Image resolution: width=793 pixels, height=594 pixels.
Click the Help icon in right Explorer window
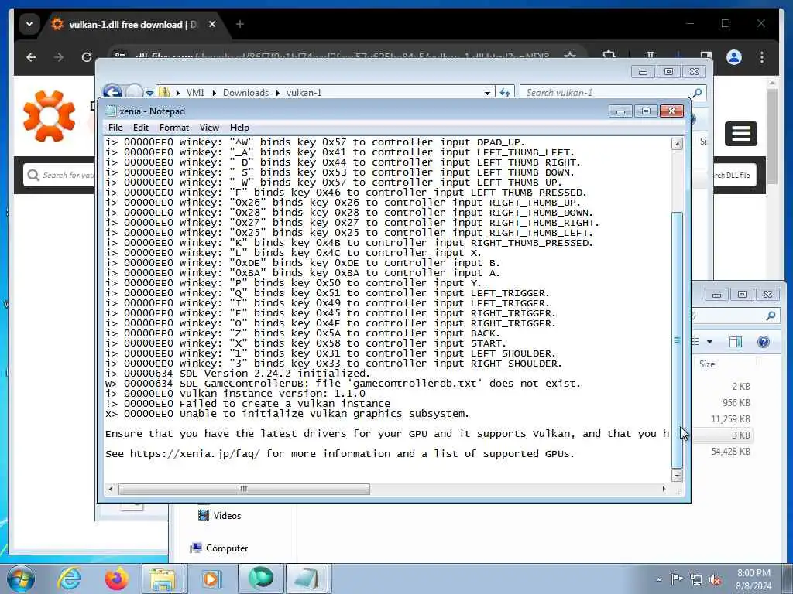(x=763, y=342)
